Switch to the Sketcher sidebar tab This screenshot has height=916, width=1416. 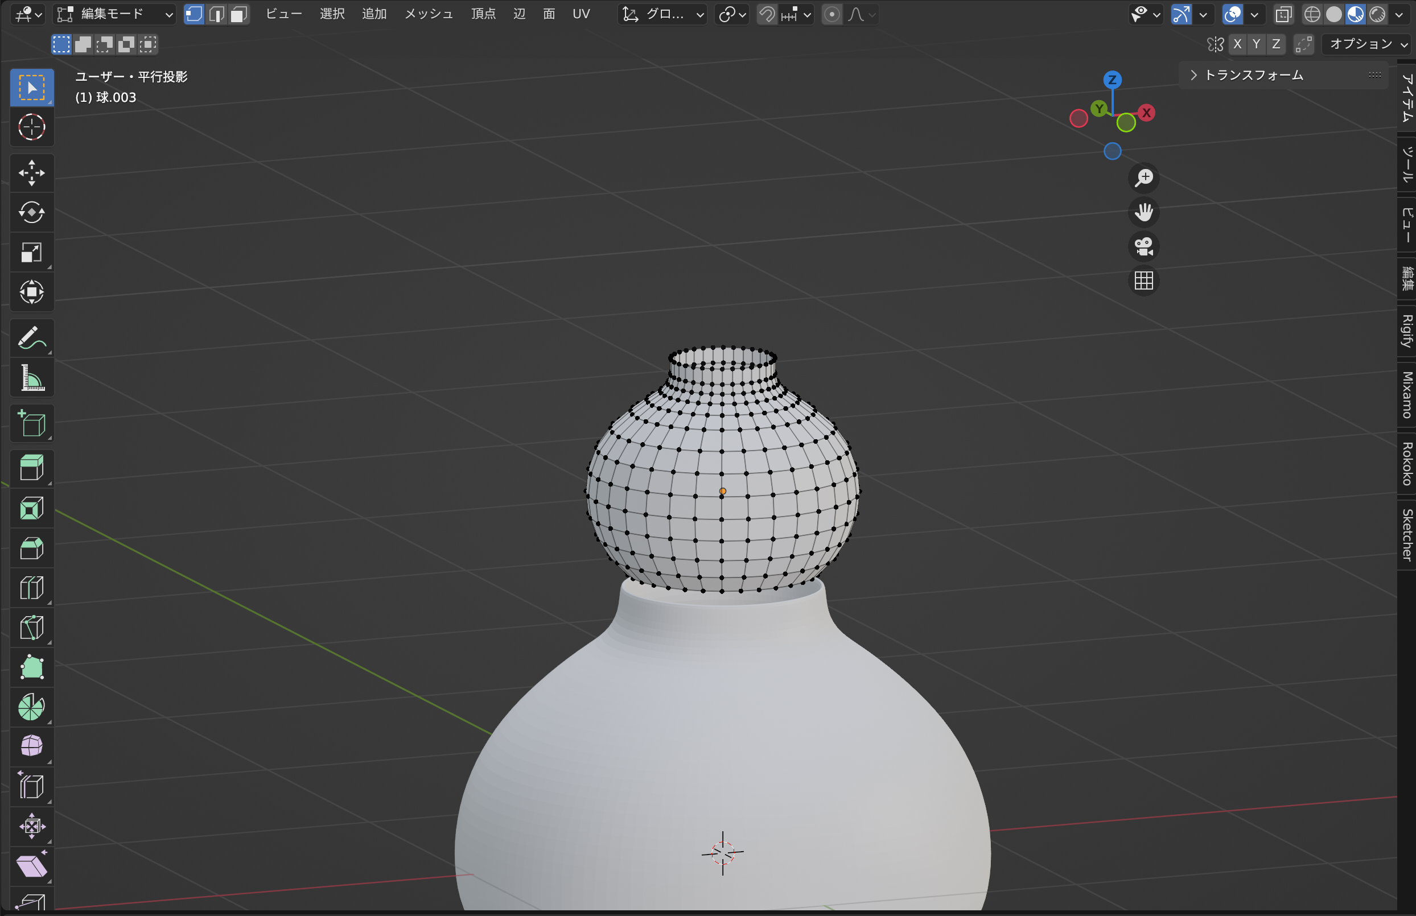(x=1406, y=535)
